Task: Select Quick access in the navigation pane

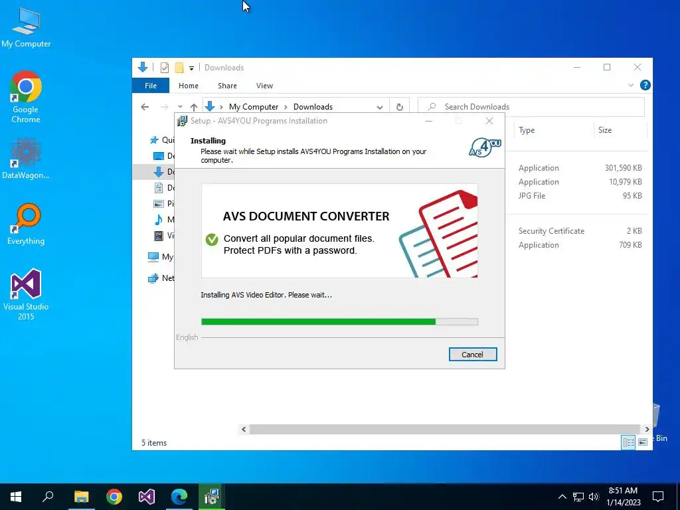Action: [161, 139]
